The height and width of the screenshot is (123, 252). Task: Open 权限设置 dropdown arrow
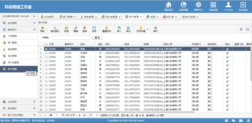(148, 29)
